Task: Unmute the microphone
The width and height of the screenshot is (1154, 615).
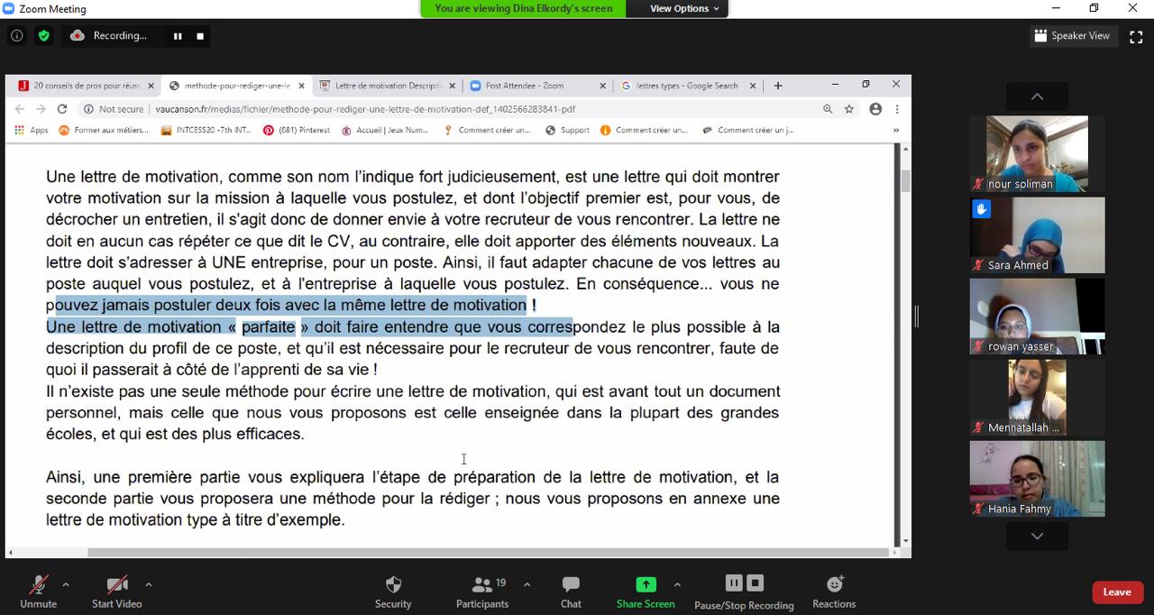Action: (38, 584)
